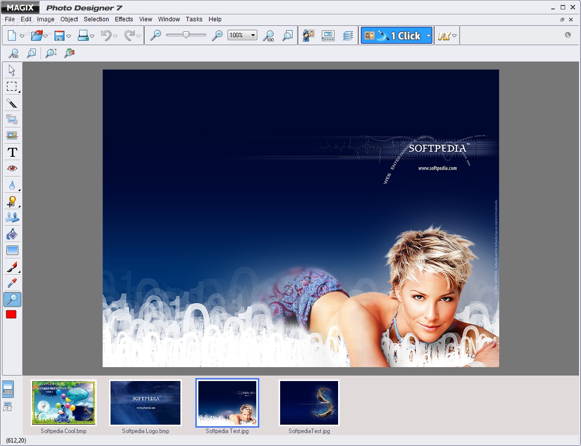Click the FX panel icon at bottom left
Screen dimensions: 581x446
click(8, 407)
